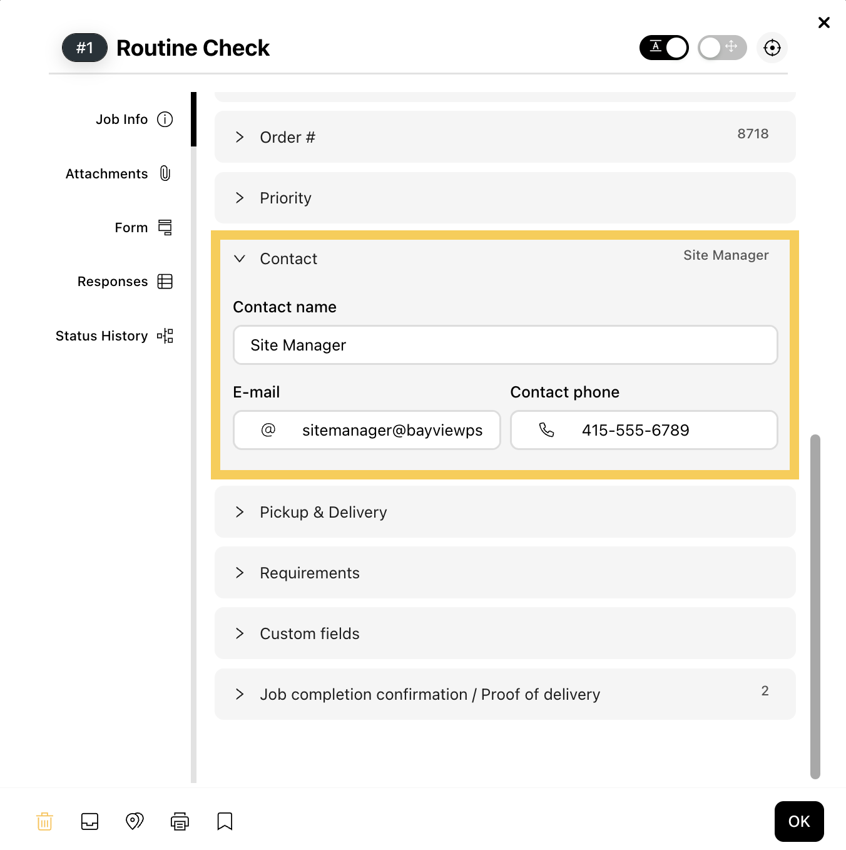Screen dimensions: 846x850
Task: Expand the Requirements section
Action: click(505, 573)
